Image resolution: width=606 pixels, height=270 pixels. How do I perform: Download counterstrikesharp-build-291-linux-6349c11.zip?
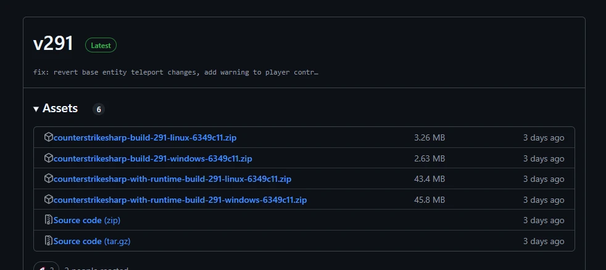tap(145, 137)
